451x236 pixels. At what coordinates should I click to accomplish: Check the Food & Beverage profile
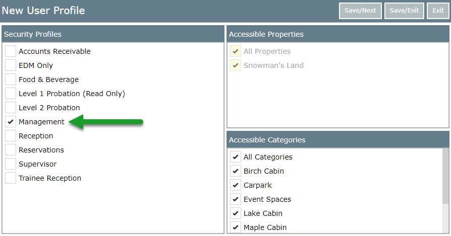click(x=11, y=80)
